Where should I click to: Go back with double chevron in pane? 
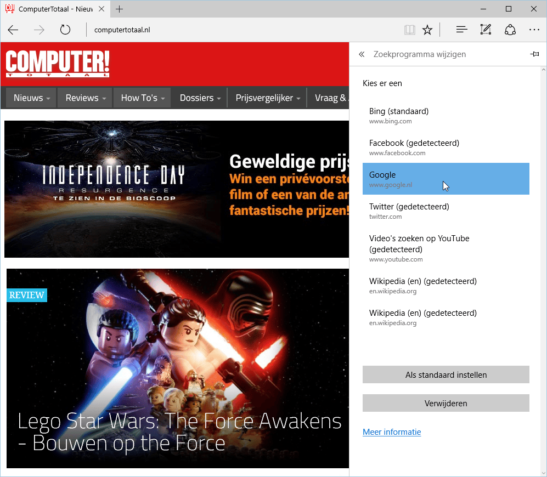click(362, 54)
